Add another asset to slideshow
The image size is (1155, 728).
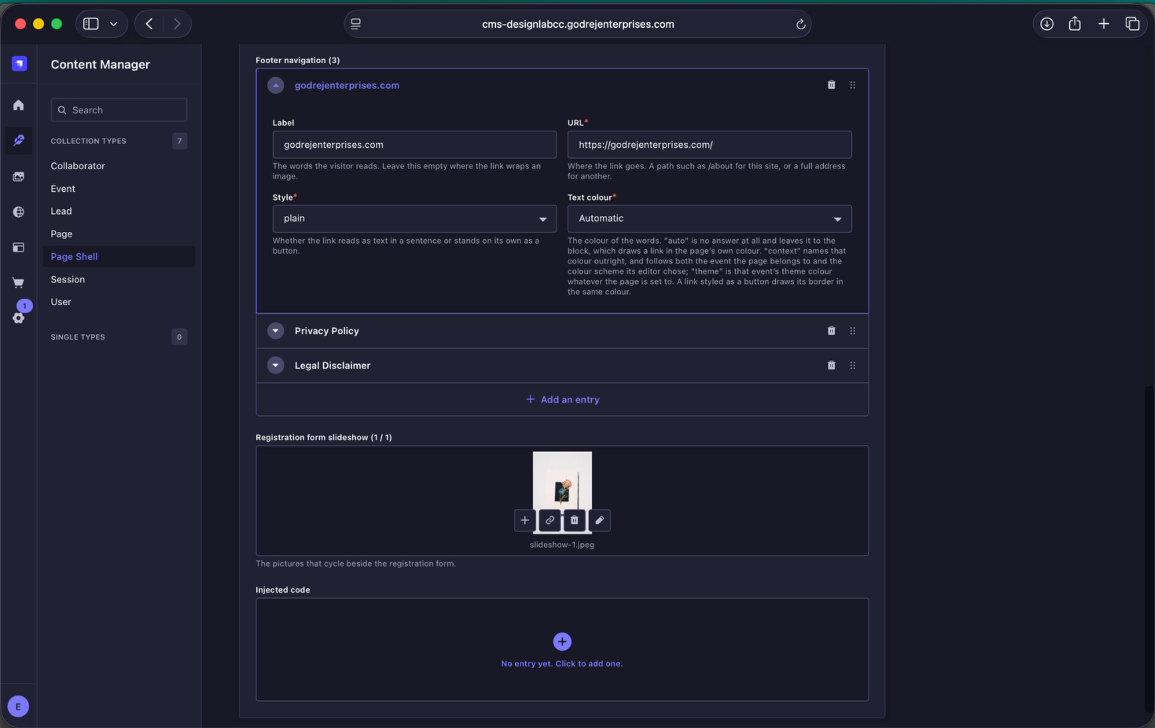click(525, 520)
